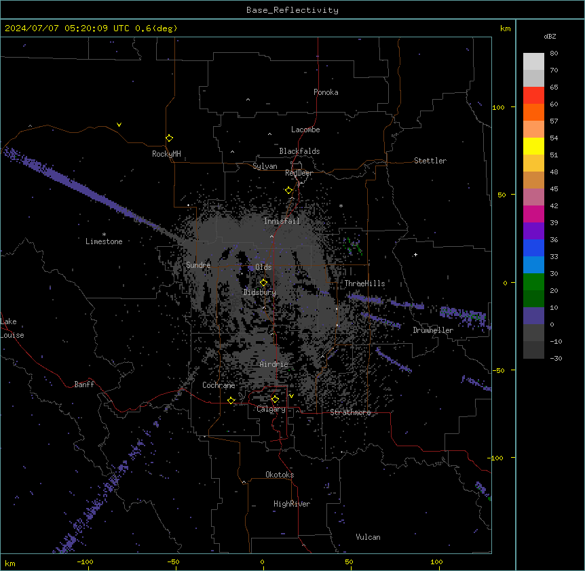Click the yellow diamond marker below RedDeer
The width and height of the screenshot is (585, 571).
[x=288, y=191]
